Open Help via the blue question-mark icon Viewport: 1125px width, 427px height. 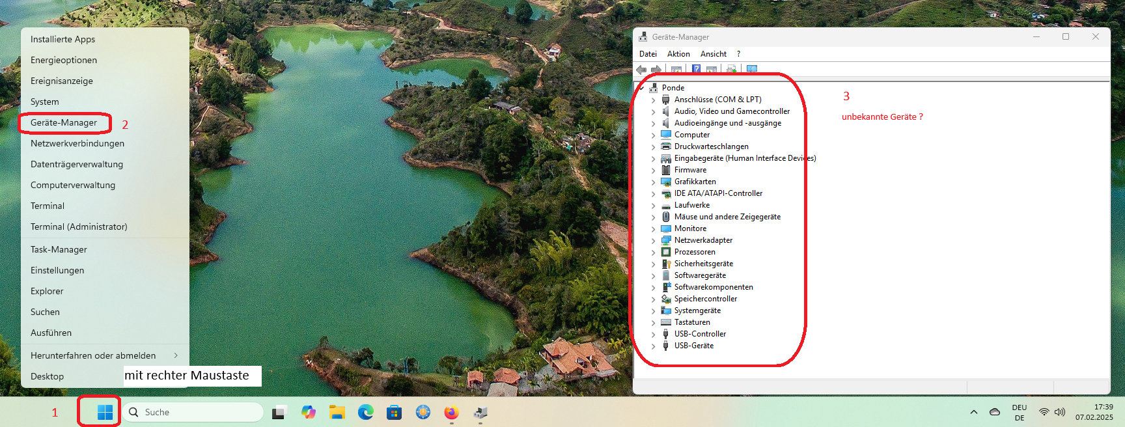pos(696,70)
